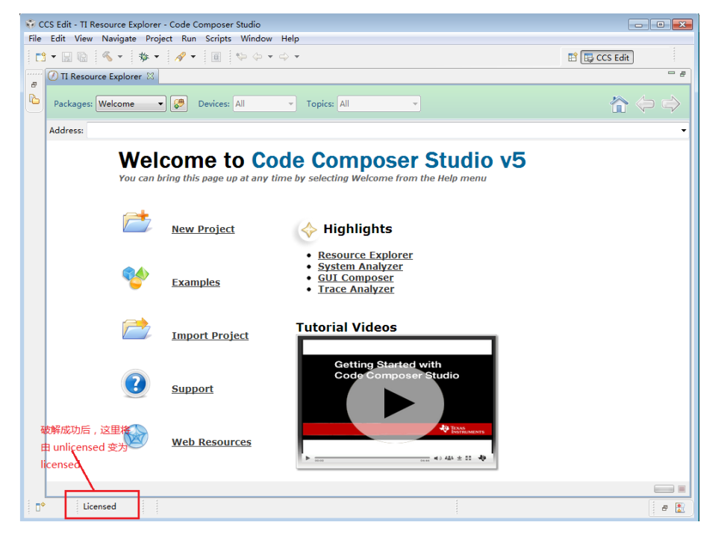
Task: Click the bottom-right status bar view icon
Action: click(680, 508)
